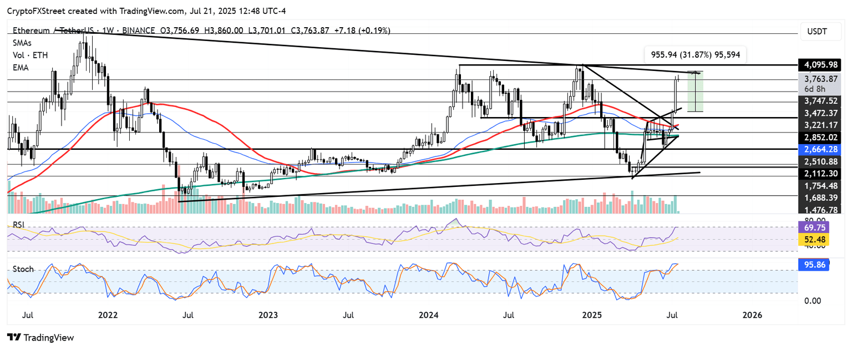Click the purple RSI value 69.75 label
The height and width of the screenshot is (350, 852).
[815, 227]
